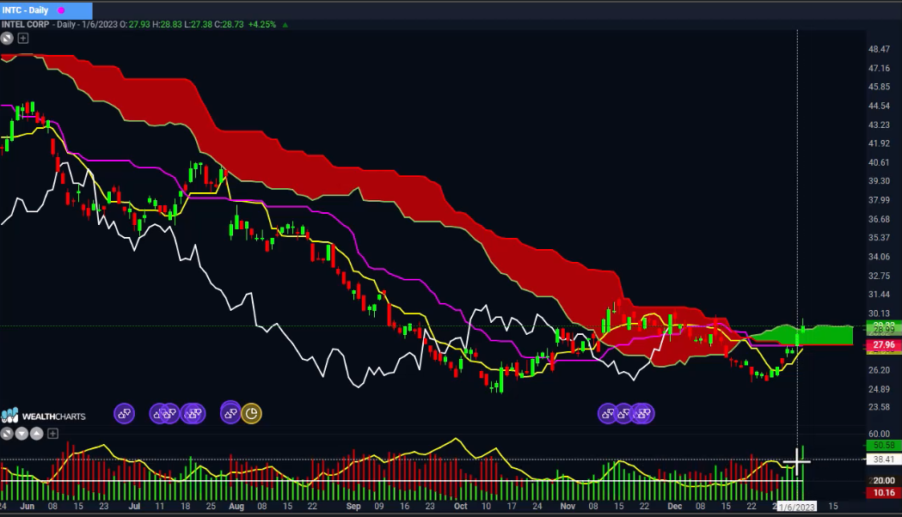Click the +4.25% change value
Screen dimensions: 902x517
pos(262,25)
